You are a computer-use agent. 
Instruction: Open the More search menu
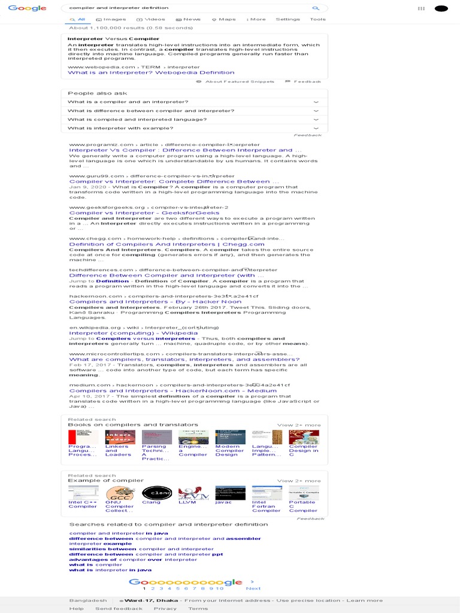click(256, 19)
